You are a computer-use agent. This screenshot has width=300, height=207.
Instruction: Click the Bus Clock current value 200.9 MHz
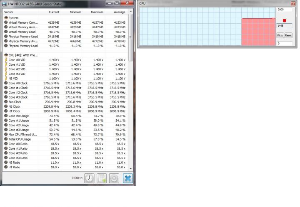tap(52, 102)
